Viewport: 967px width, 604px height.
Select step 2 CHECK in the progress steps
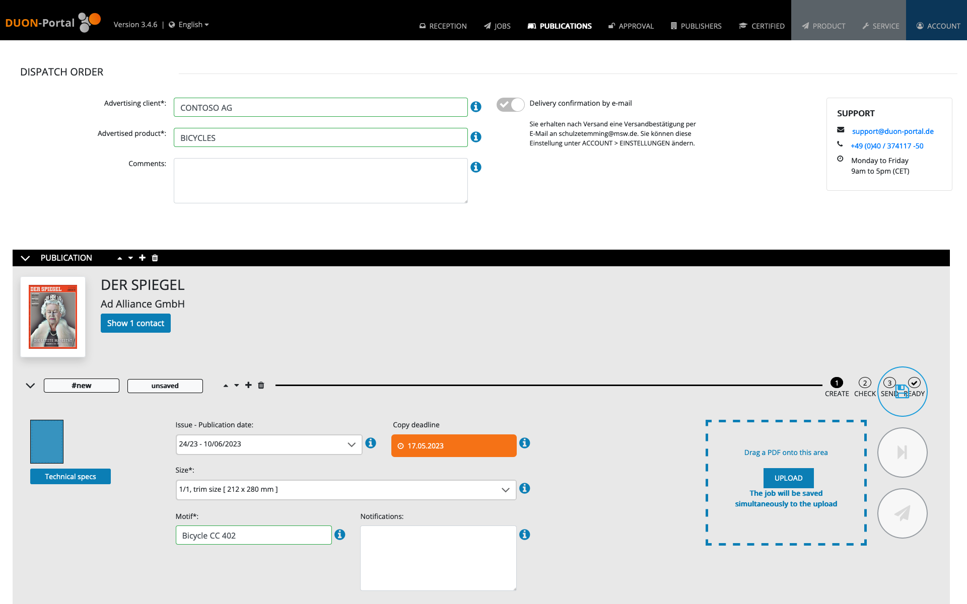865,387
